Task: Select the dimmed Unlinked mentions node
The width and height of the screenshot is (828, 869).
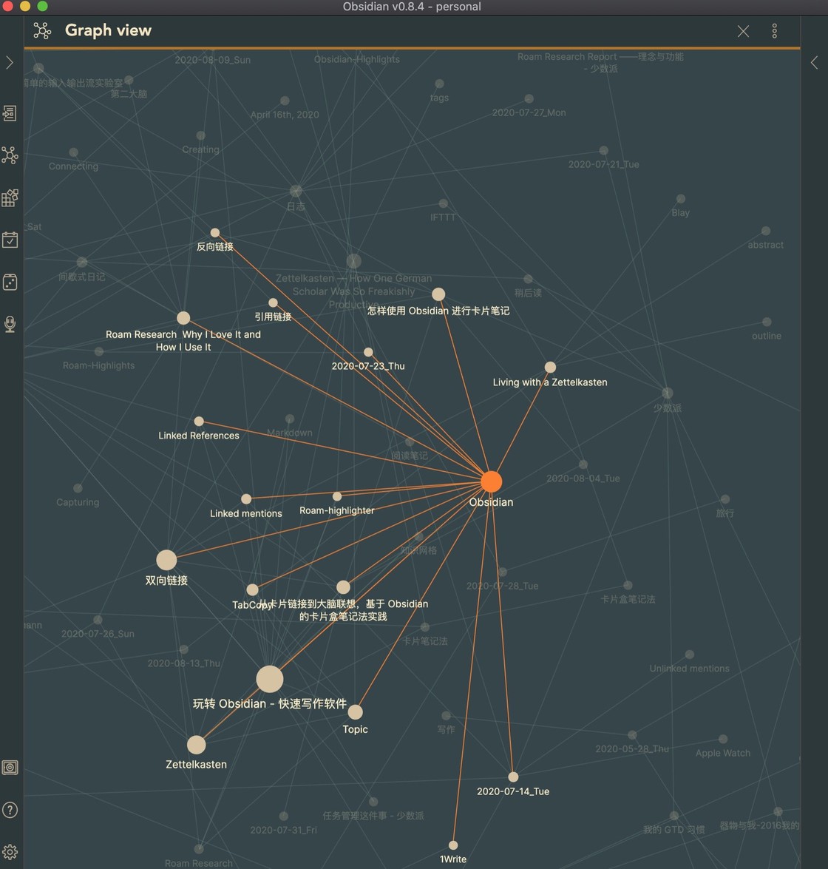Action: 690,655
